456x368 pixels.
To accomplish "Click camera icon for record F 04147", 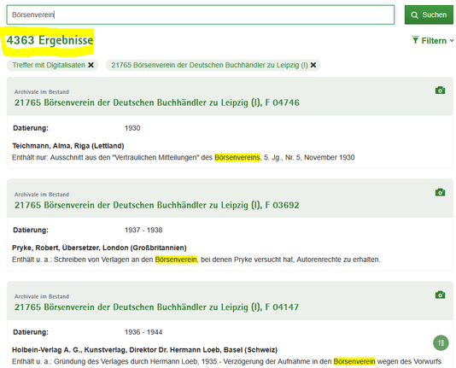I will click(x=440, y=295).
